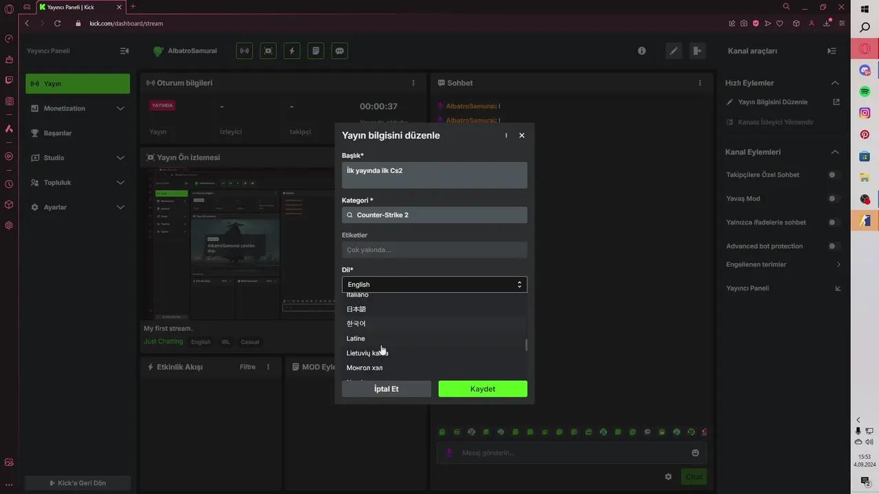Viewport: 879px width, 494px height.
Task: Click the browser reload icon
Action: point(58,23)
